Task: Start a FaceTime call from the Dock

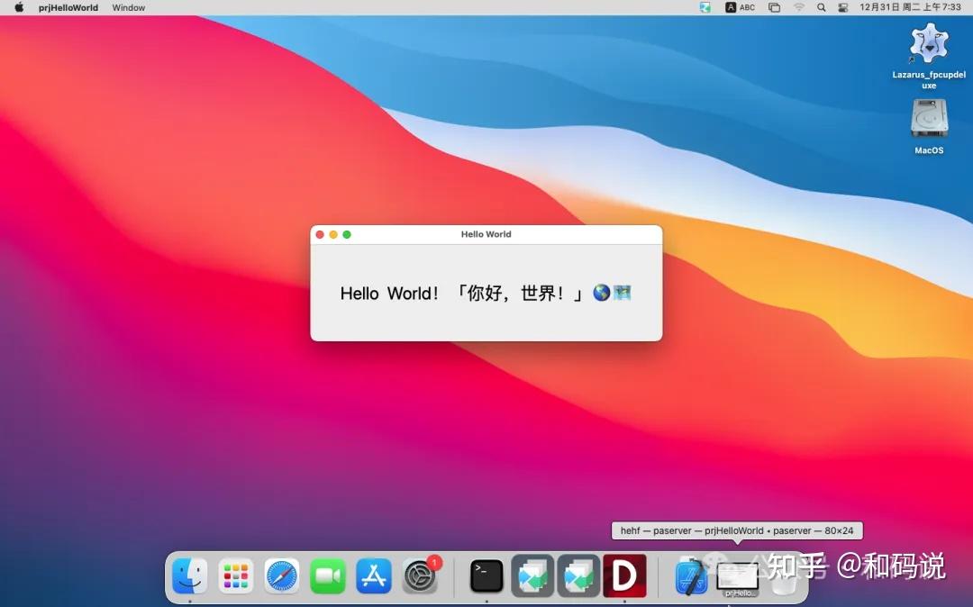Action: point(327,575)
